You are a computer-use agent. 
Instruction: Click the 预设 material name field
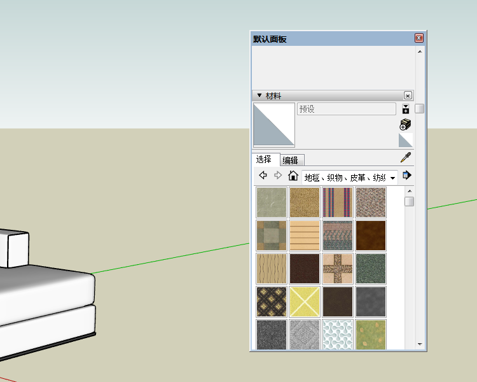point(346,109)
